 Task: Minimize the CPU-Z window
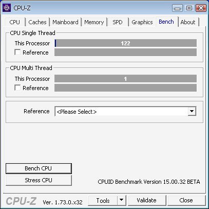tap(177, 8)
